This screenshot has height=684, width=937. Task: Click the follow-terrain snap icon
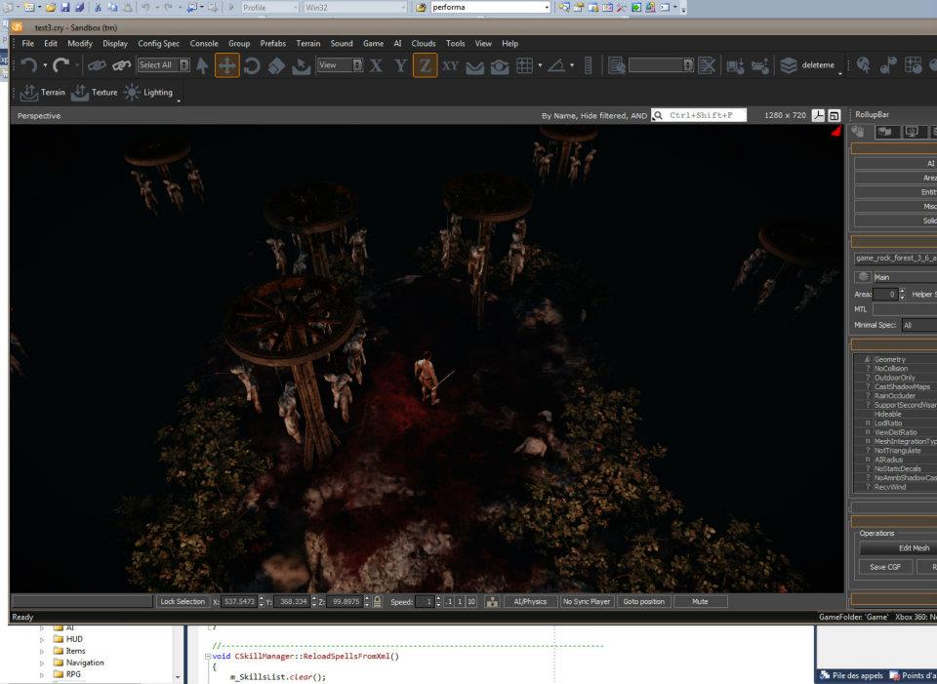pyautogui.click(x=474, y=66)
